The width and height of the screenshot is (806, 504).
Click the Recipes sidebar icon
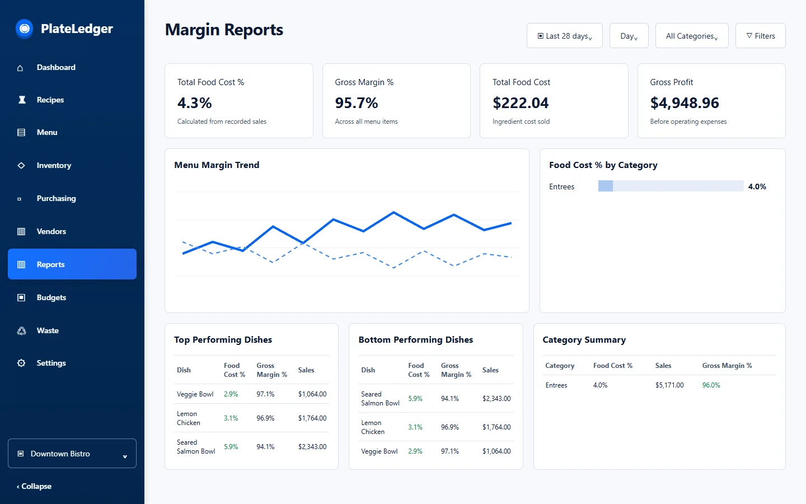click(x=22, y=100)
